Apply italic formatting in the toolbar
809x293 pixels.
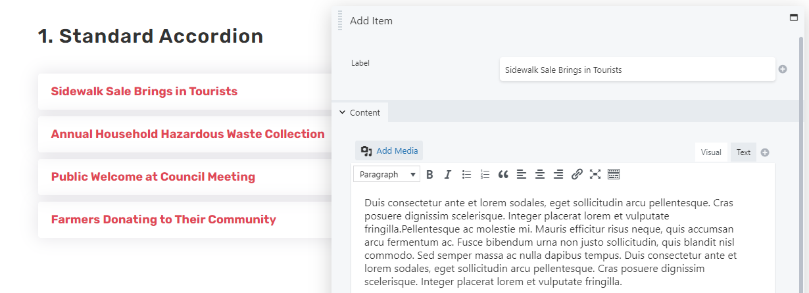[448, 174]
